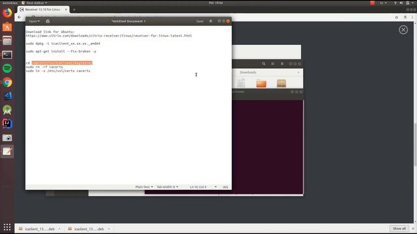Click the Downloads location label in Files
This screenshot has height=234, width=417.
tap(248, 72)
